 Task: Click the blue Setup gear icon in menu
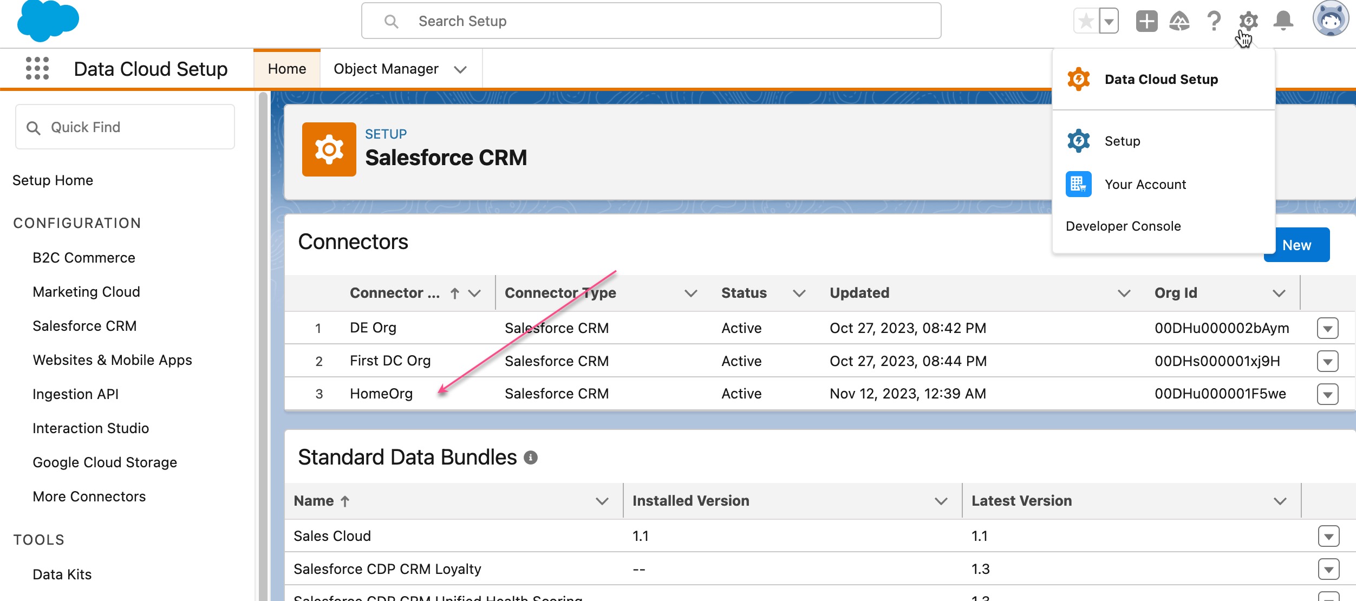point(1078,141)
